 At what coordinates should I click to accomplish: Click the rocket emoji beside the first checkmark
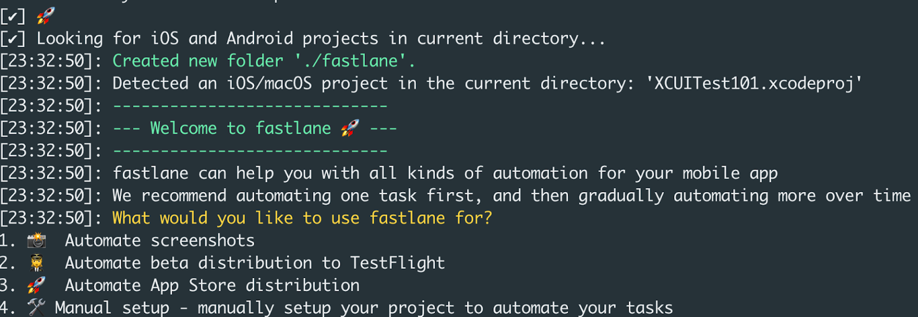pos(46,15)
